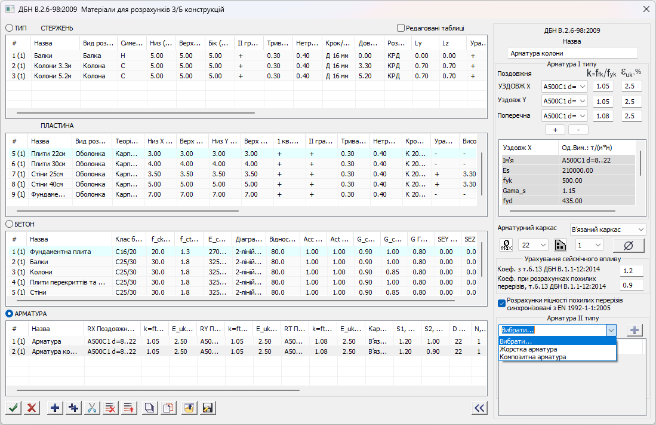Viewport: 656px width, 425px height.
Task: Enable the 'Редаговані таблиці' checkbox
Action: (x=401, y=27)
